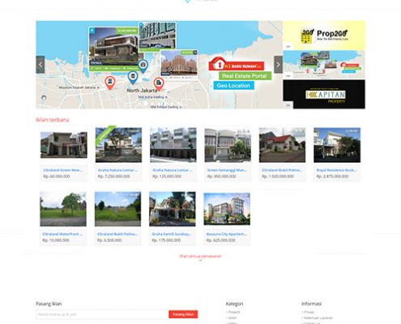Screen dimensions: 401x324
Task: Open the Rp. 7.250.000.000 Graha Natura listing title
Action: pyautogui.click(x=117, y=170)
